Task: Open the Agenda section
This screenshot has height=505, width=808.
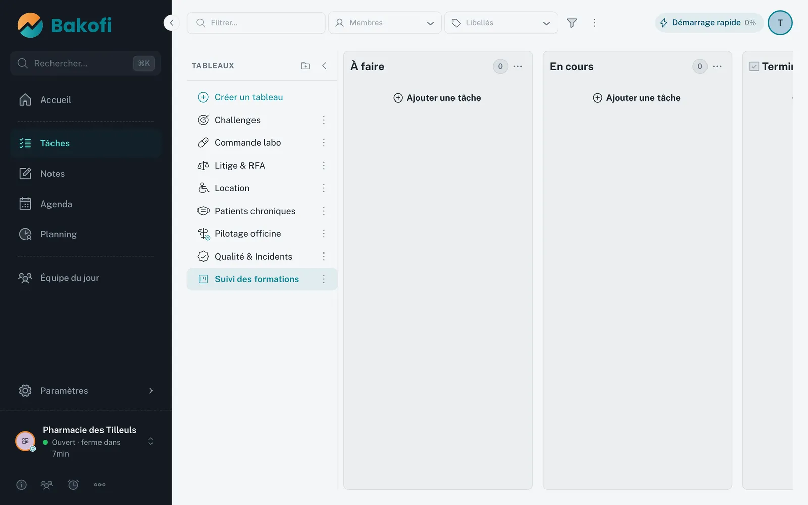Action: [86, 204]
